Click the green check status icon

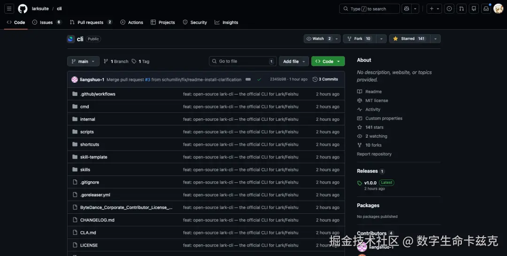259,79
